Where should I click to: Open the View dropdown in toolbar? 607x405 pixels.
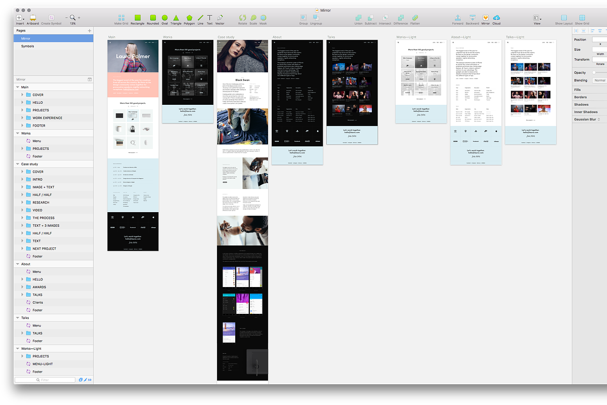(x=537, y=18)
